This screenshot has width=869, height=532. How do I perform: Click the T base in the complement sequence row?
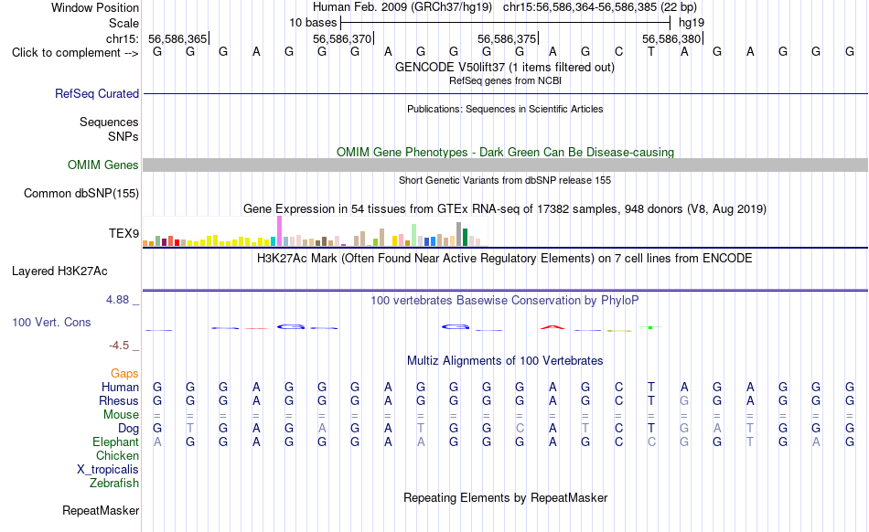[x=651, y=52]
